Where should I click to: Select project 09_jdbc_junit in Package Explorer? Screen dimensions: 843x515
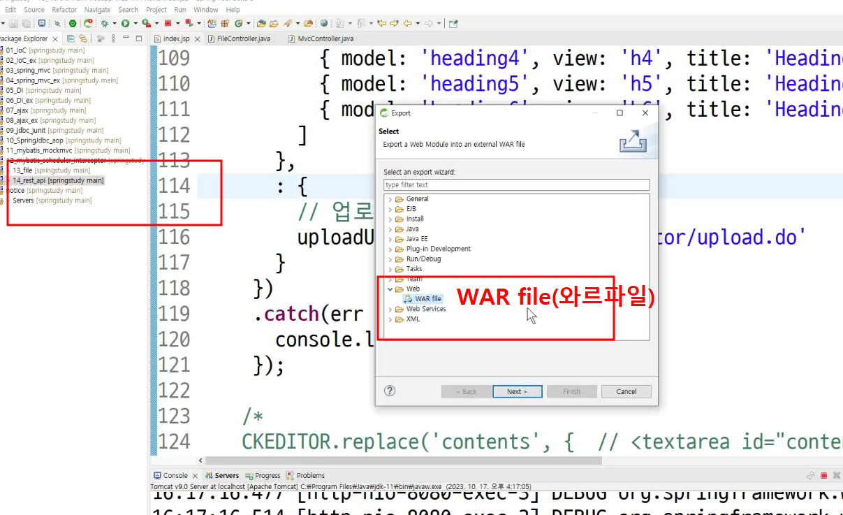(54, 131)
